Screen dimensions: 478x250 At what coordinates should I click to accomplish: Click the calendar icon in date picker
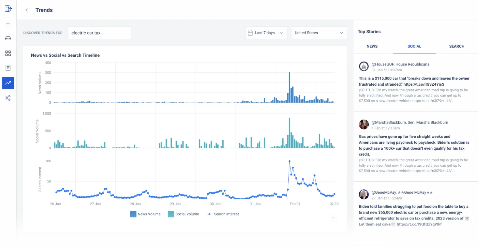click(250, 33)
